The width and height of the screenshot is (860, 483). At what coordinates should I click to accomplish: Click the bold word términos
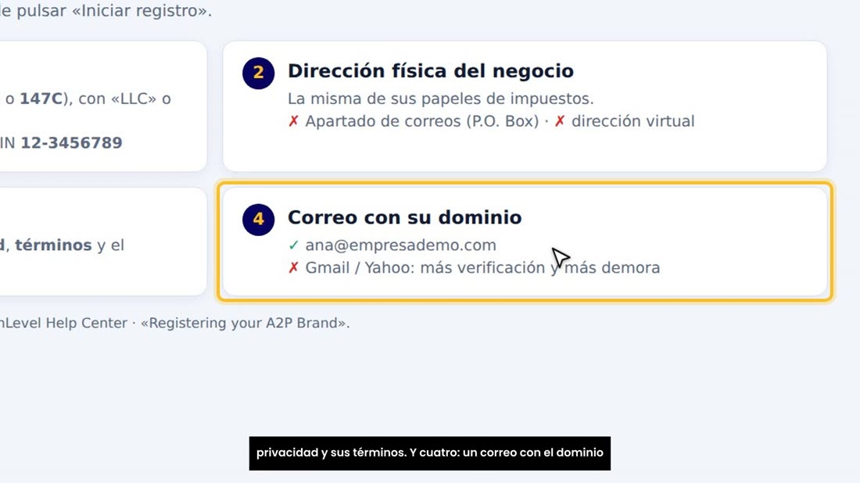53,245
